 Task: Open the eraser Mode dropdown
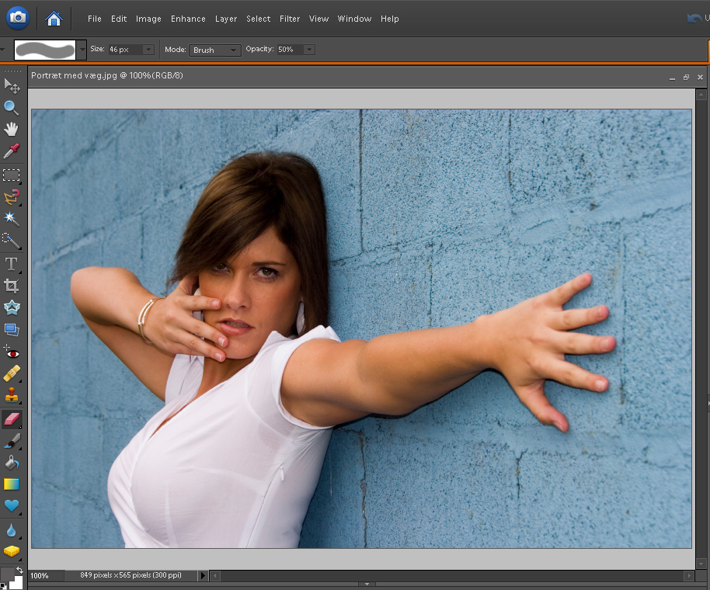click(214, 50)
